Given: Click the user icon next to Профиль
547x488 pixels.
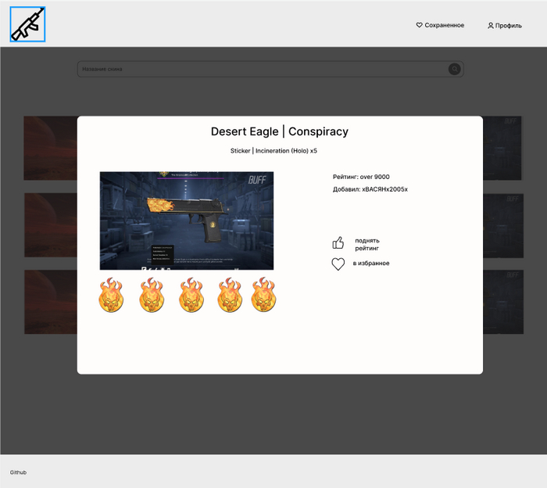Looking at the screenshot, I should [x=491, y=26].
